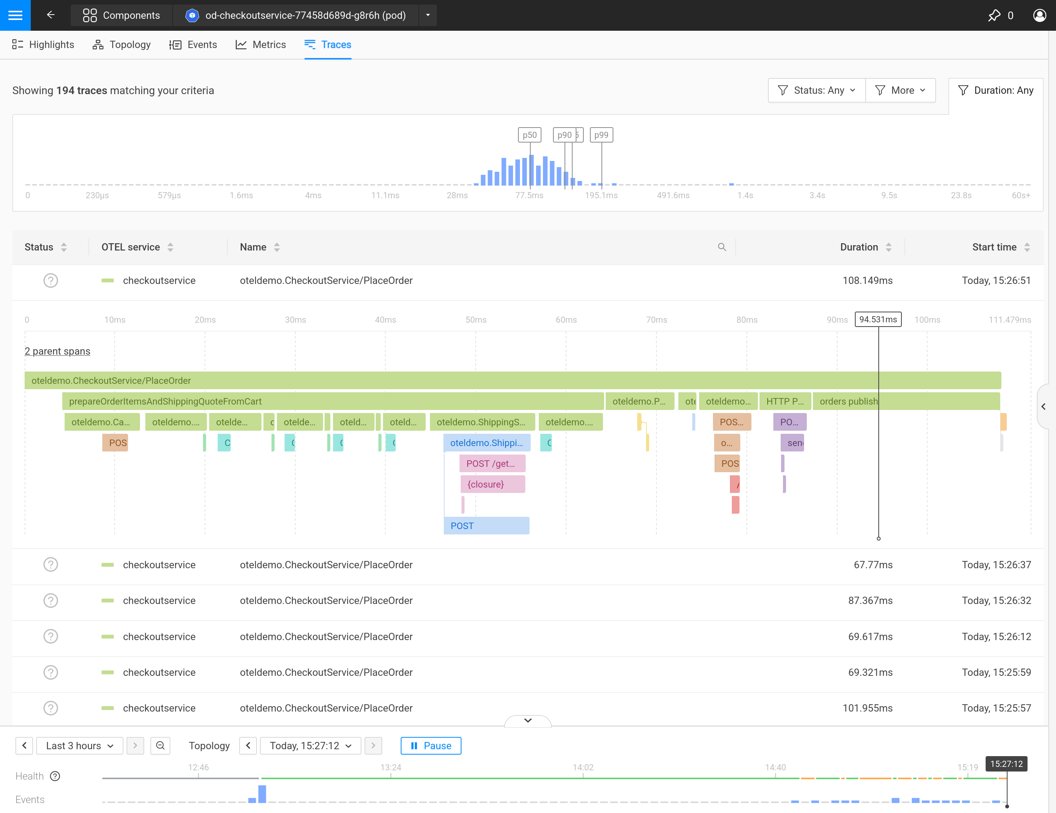Pause the live timeline updates
Screen dimensions: 1056x813
[x=430, y=745]
